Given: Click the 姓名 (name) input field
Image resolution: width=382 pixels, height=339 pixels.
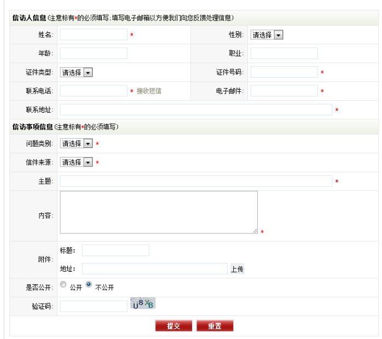Looking at the screenshot, I should [x=94, y=35].
